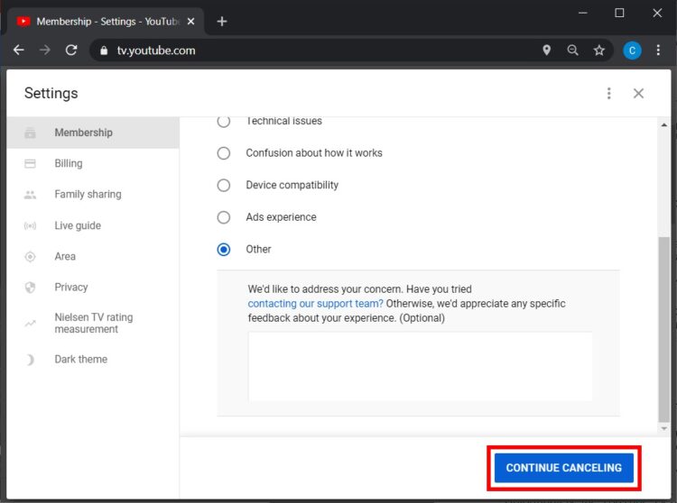The height and width of the screenshot is (503, 677).
Task: Click the scrollbar down arrow
Action: tap(664, 428)
